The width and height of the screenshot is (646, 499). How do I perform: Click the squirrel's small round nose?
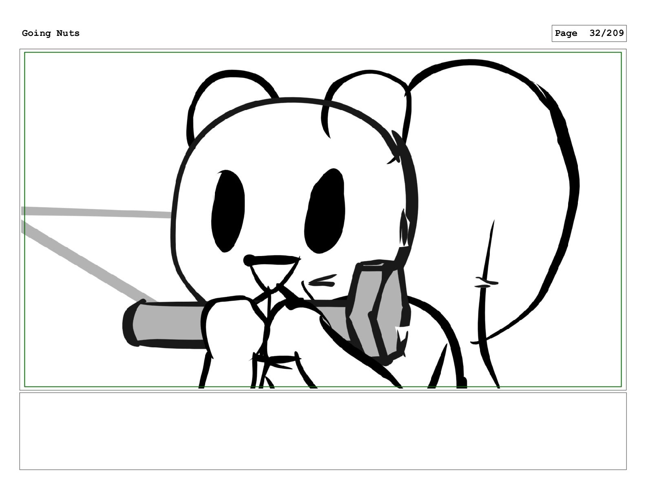click(x=249, y=260)
